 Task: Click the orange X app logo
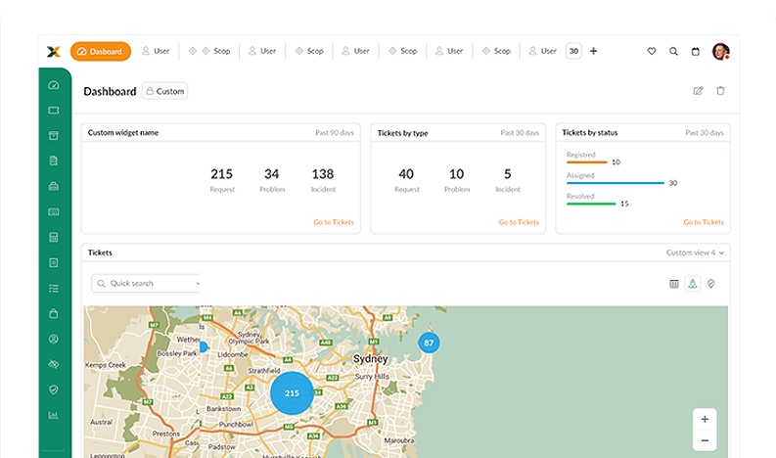(x=54, y=52)
